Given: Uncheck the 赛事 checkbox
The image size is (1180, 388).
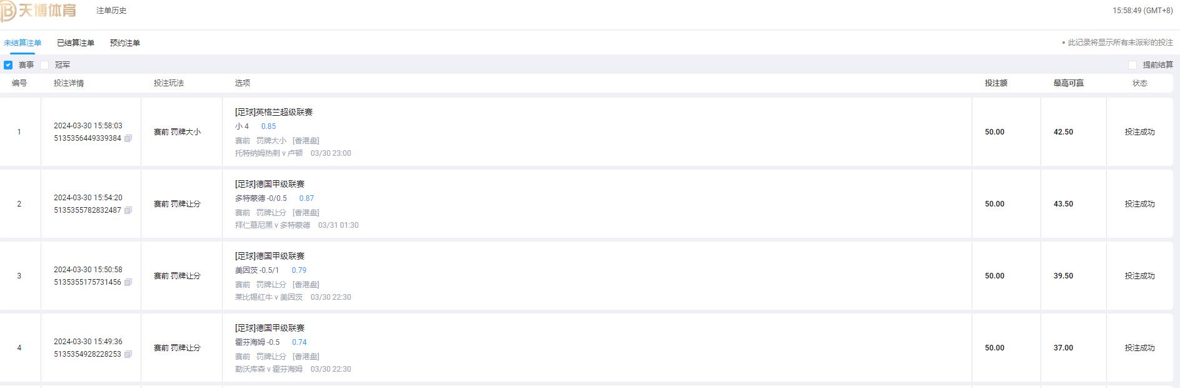Looking at the screenshot, I should [8, 65].
